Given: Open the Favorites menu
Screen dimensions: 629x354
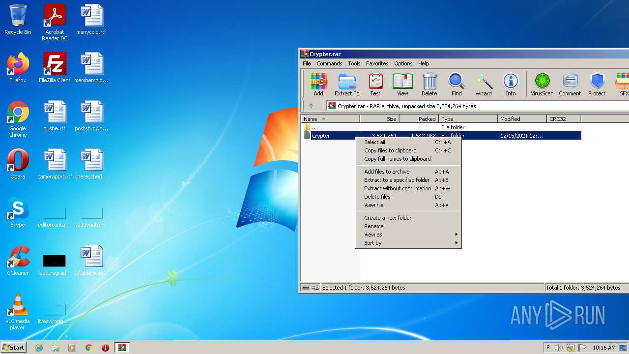Looking at the screenshot, I should 377,63.
